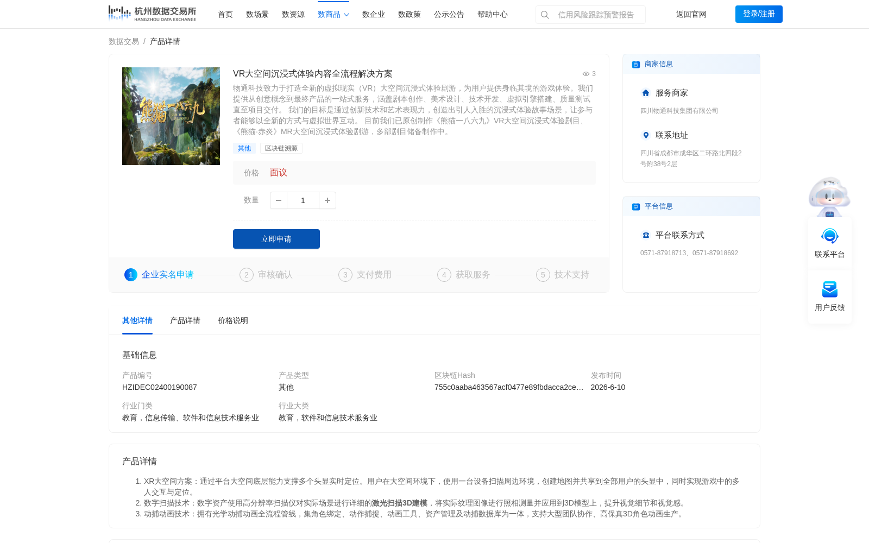The height and width of the screenshot is (543, 869).
Task: Click the search magnifier icon
Action: 545,15
